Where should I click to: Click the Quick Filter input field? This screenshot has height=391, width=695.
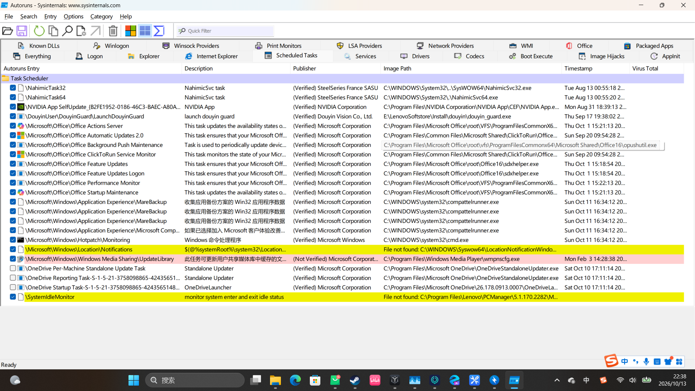(225, 31)
